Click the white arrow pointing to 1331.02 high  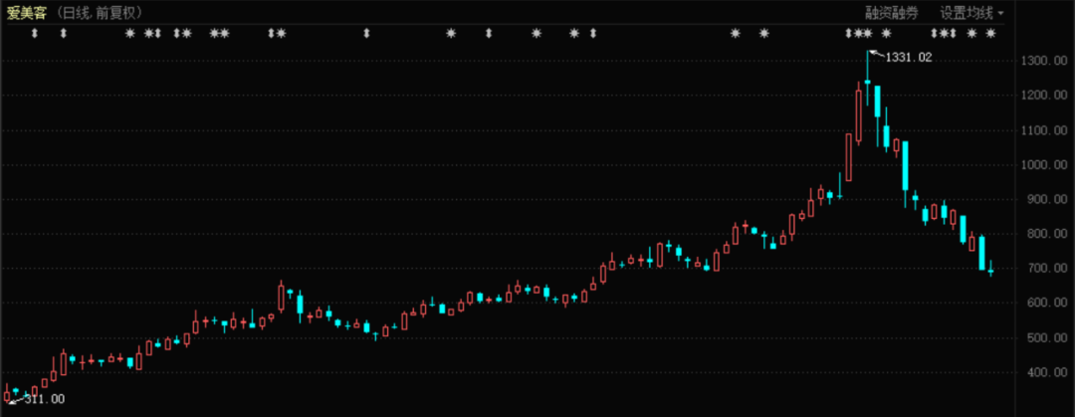click(876, 53)
